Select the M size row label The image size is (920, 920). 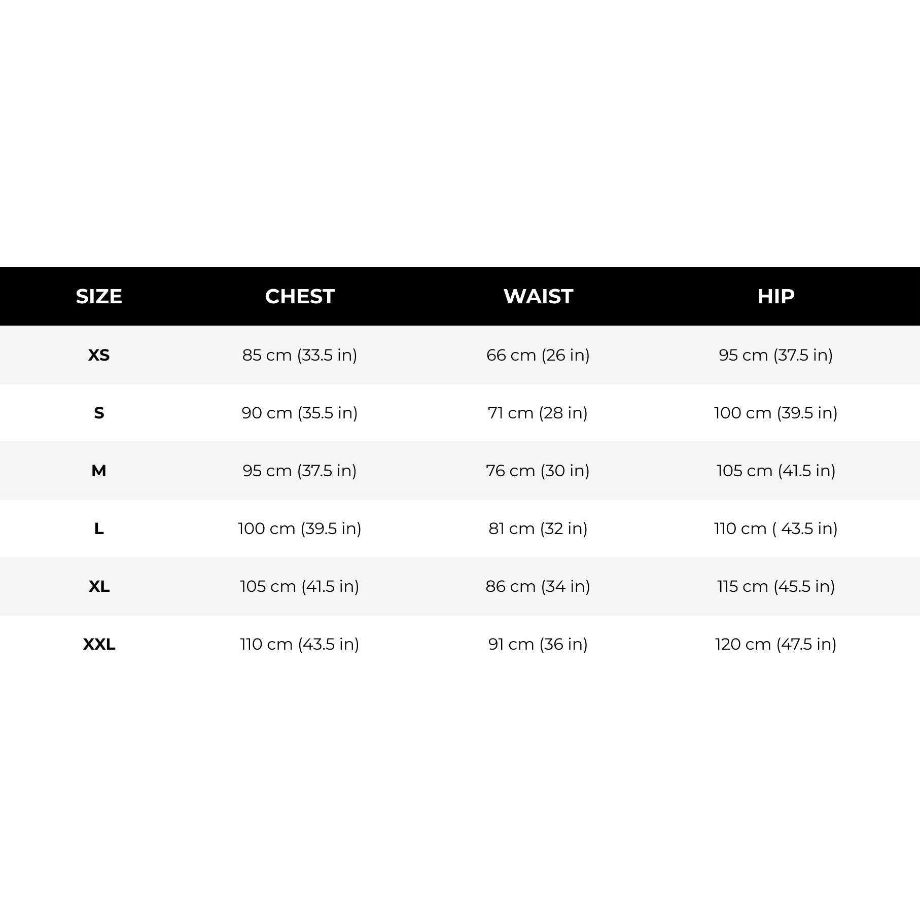tap(99, 471)
